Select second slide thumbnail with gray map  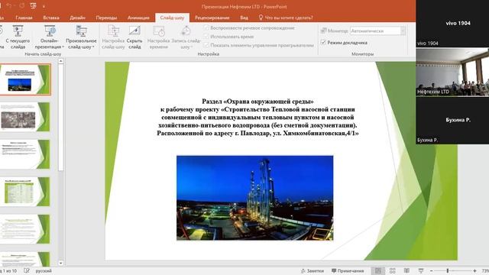(25, 117)
